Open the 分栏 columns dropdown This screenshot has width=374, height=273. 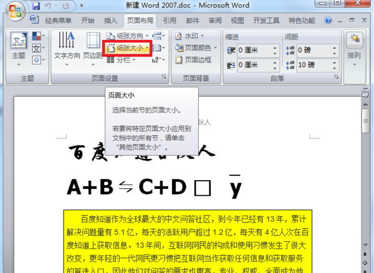coord(121,60)
